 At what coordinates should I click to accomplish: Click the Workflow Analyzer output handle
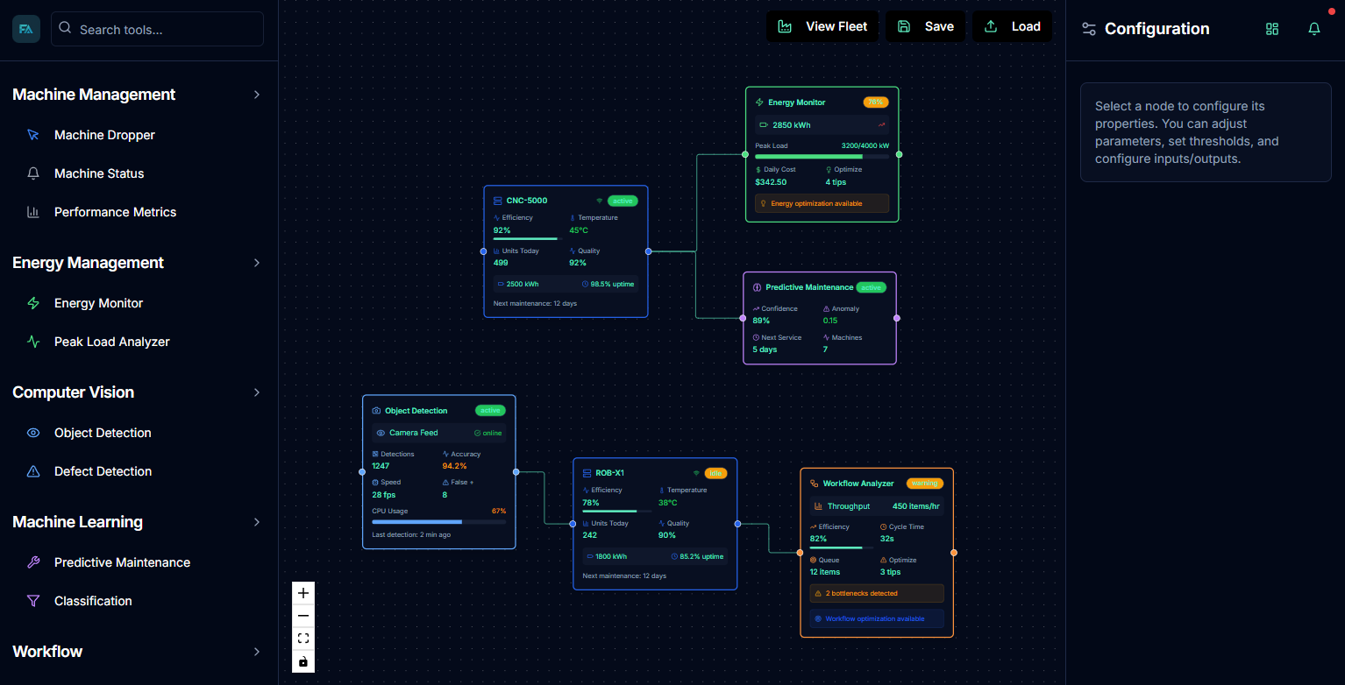(954, 553)
